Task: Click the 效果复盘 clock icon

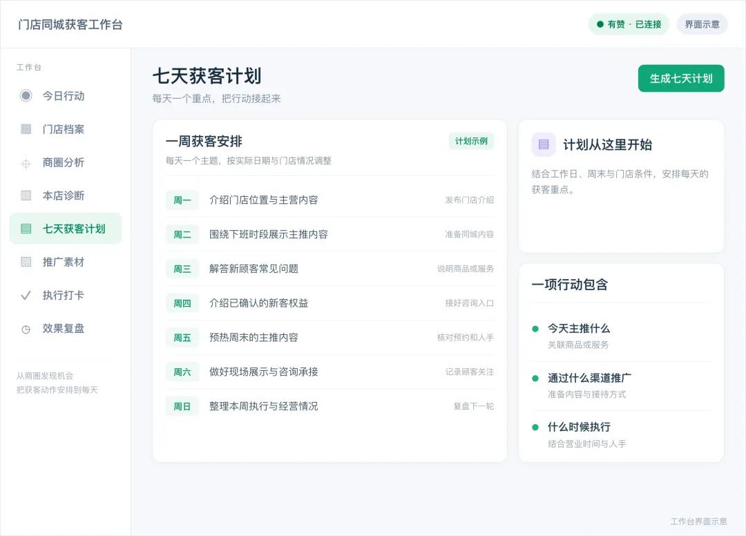Action: [x=26, y=329]
